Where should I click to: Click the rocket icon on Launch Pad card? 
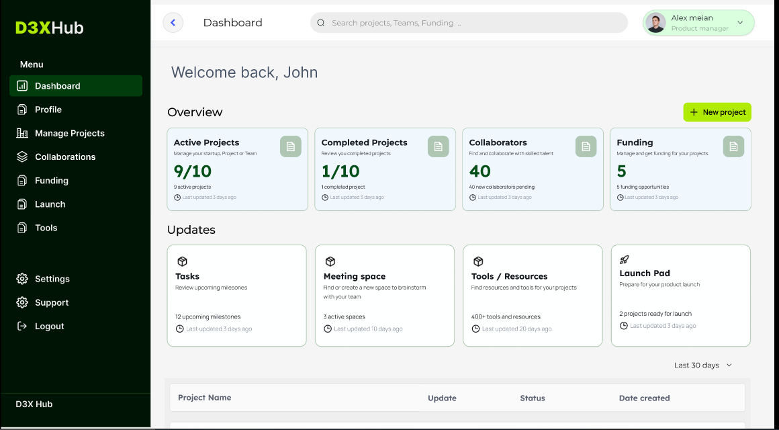[625, 259]
